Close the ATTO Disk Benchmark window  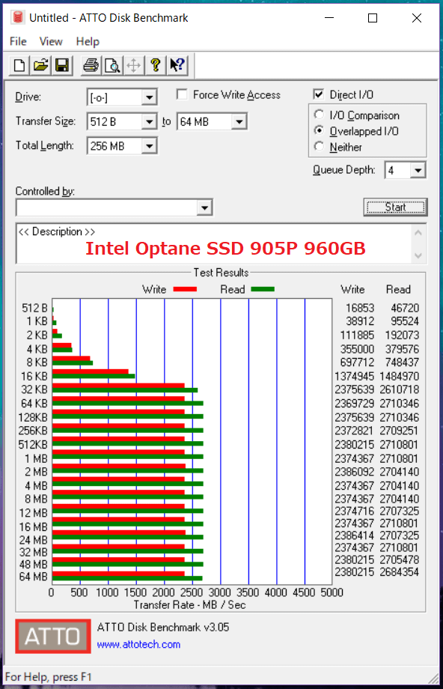click(x=417, y=18)
